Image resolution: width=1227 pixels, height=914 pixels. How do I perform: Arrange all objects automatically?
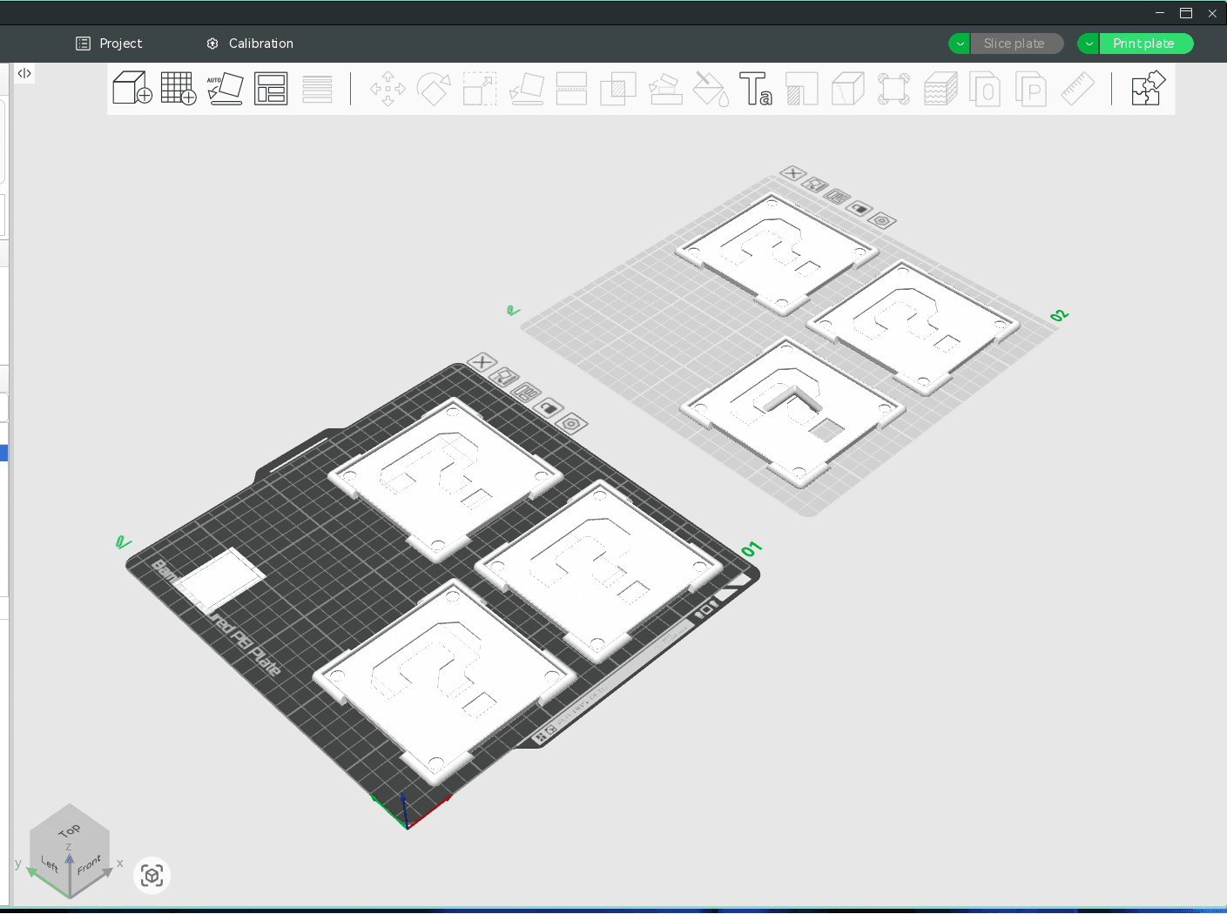[x=270, y=88]
